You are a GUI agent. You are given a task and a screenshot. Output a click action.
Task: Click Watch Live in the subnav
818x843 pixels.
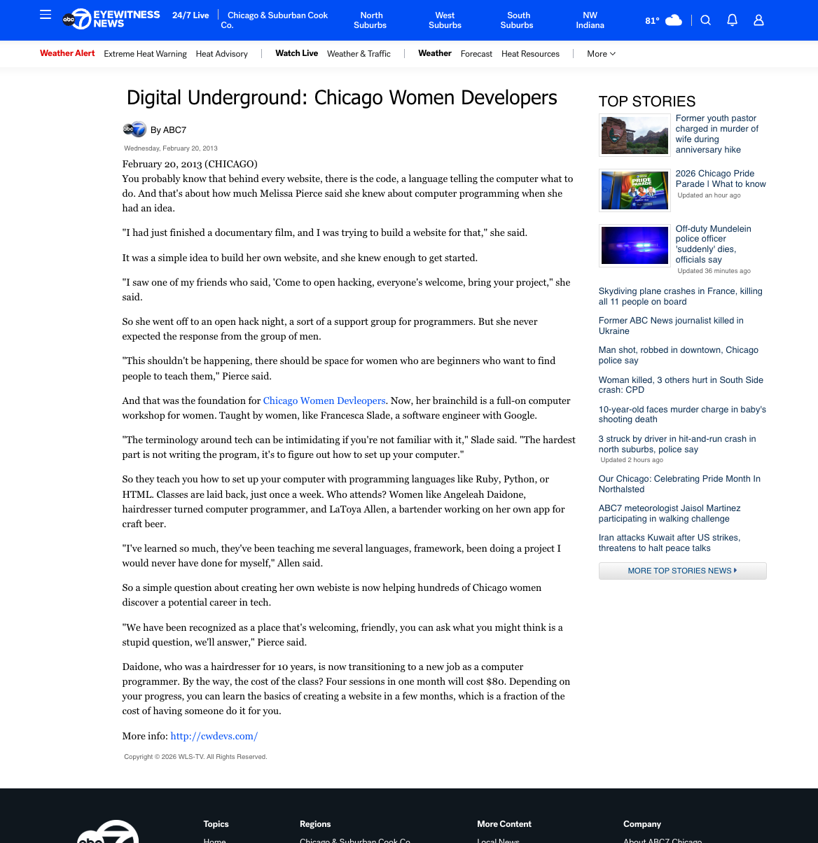coord(297,53)
